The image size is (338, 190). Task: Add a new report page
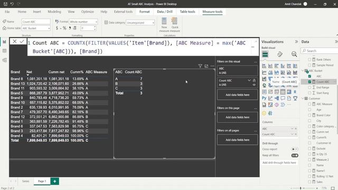(55, 181)
